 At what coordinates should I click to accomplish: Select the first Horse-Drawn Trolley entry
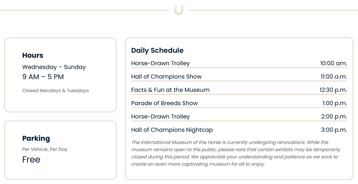tap(160, 63)
